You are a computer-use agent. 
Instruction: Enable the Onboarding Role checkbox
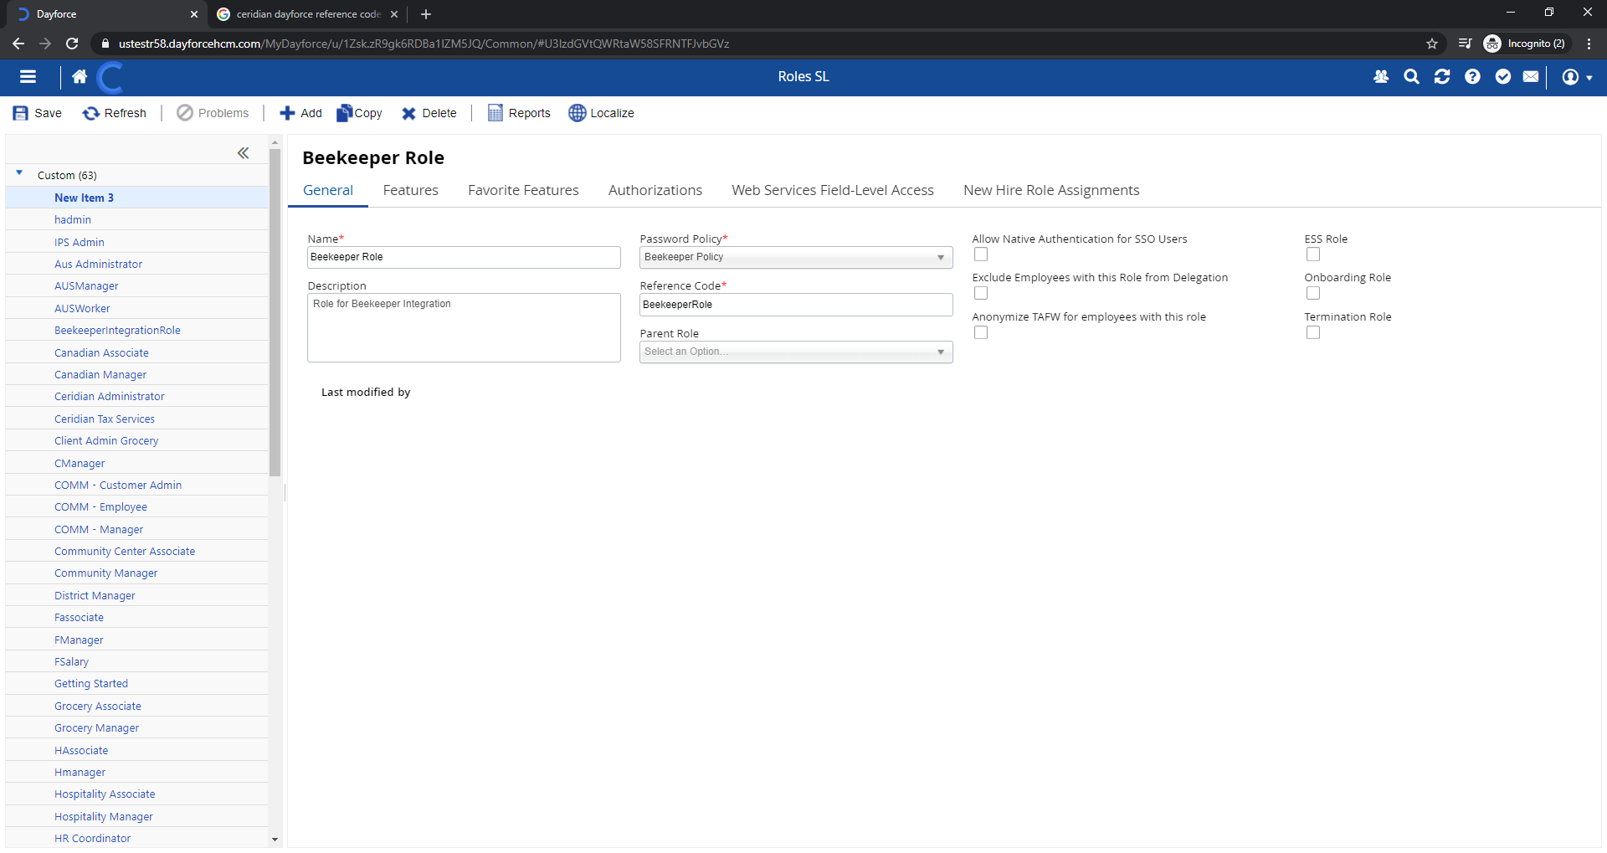coord(1313,293)
